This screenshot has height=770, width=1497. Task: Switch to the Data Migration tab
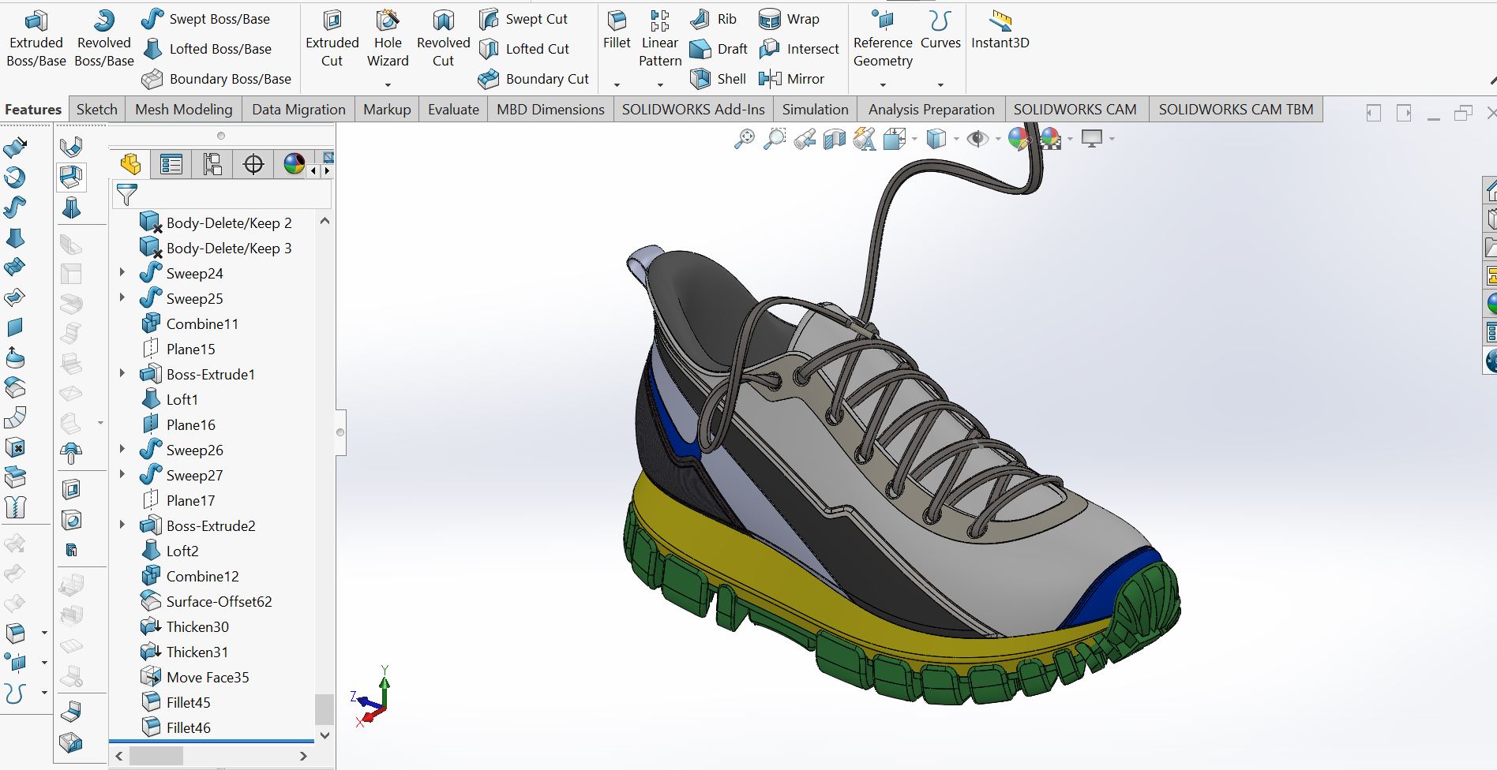tap(298, 110)
